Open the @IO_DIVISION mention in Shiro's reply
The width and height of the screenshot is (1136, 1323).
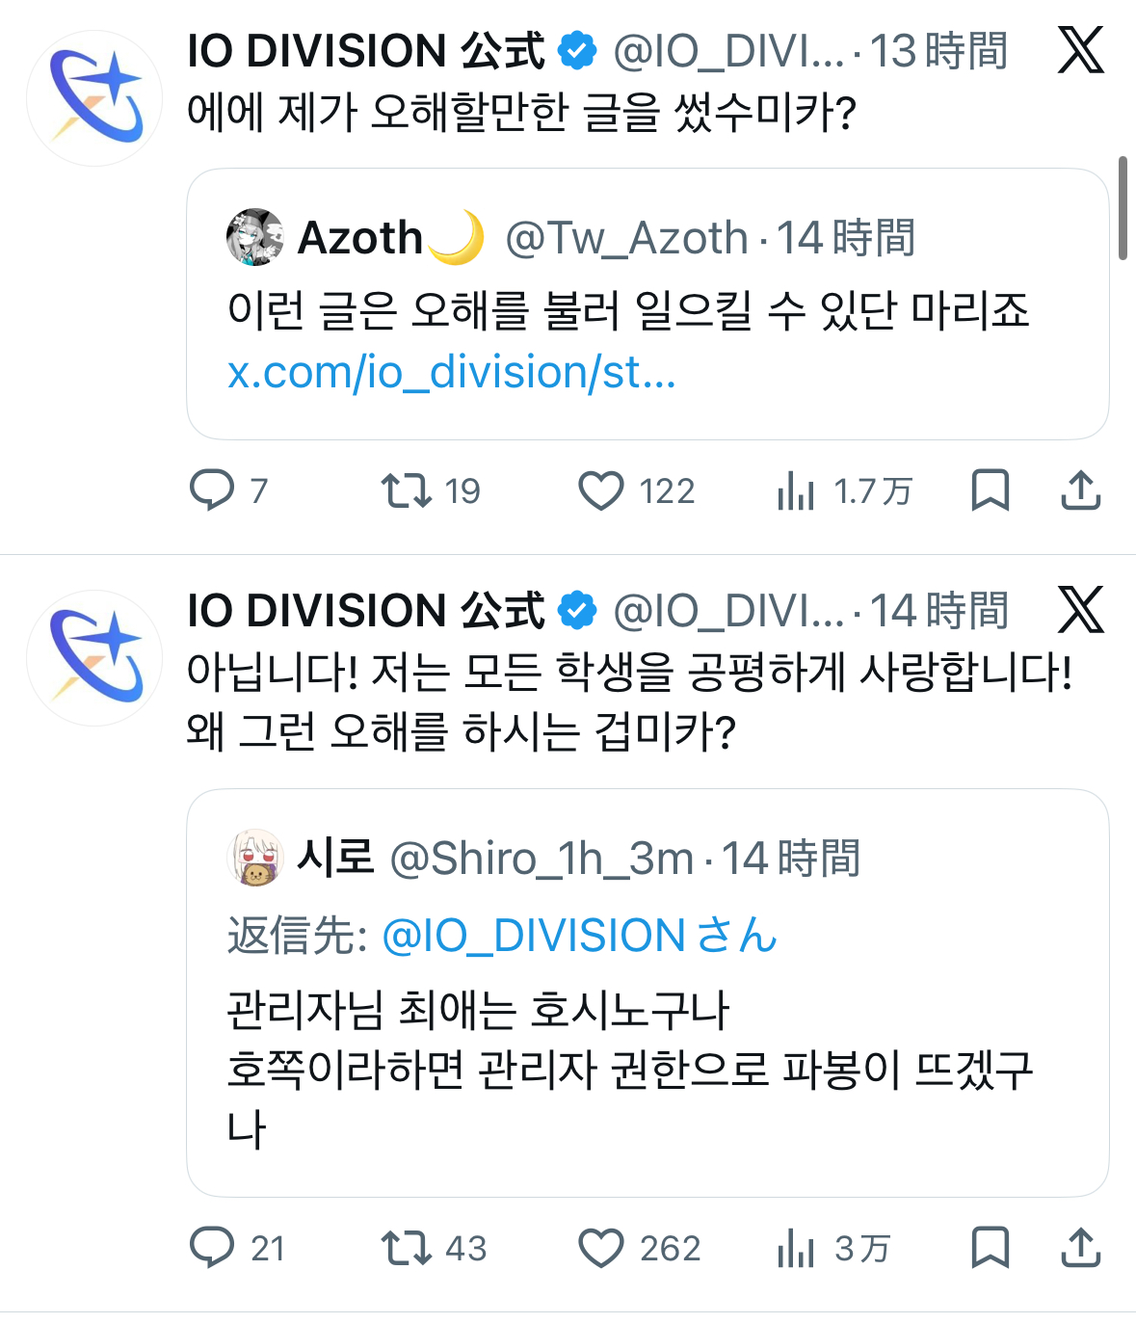[579, 936]
